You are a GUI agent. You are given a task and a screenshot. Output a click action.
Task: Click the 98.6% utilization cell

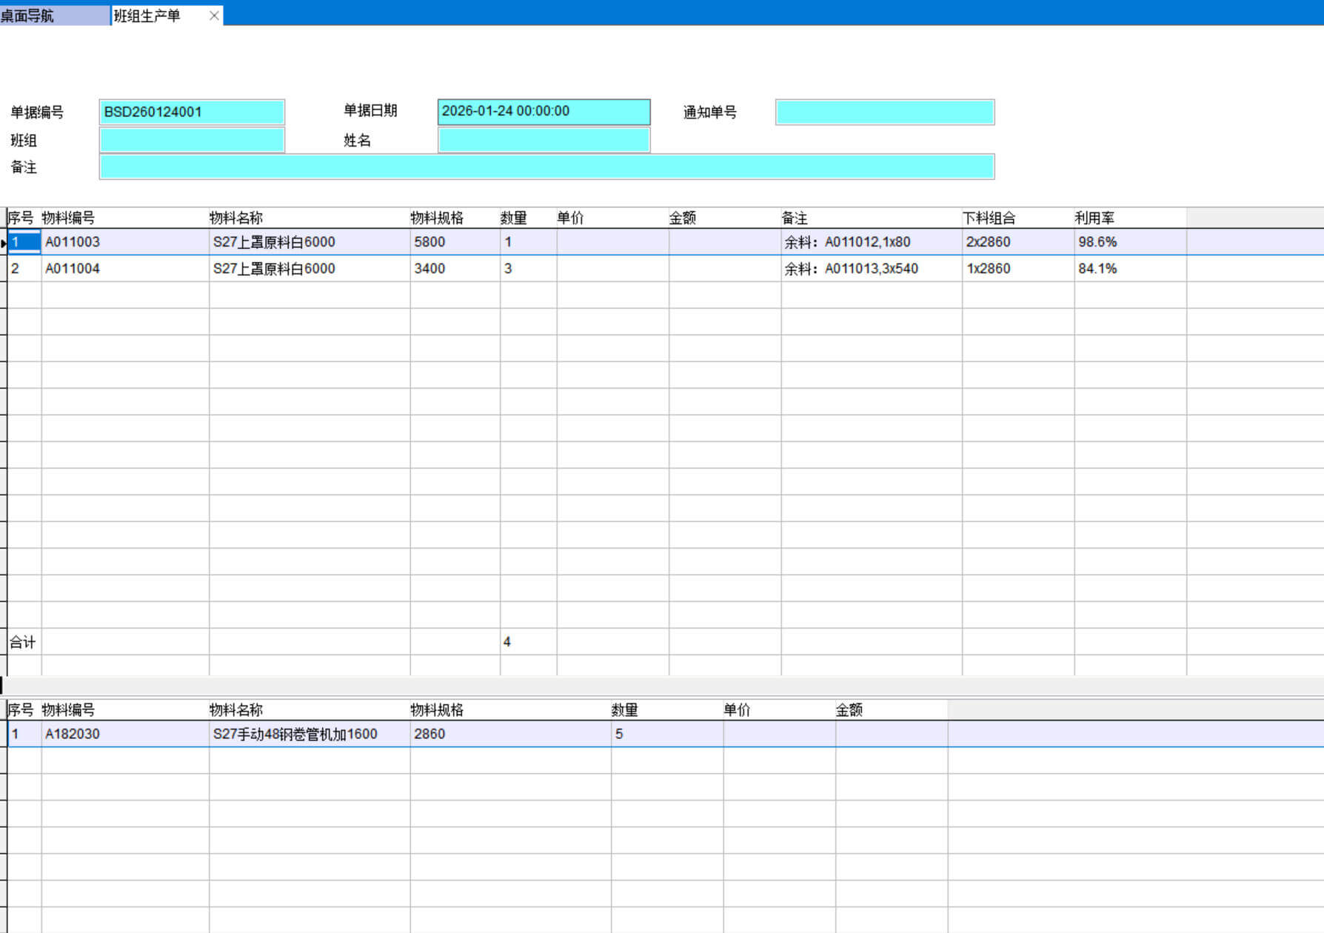click(1129, 242)
